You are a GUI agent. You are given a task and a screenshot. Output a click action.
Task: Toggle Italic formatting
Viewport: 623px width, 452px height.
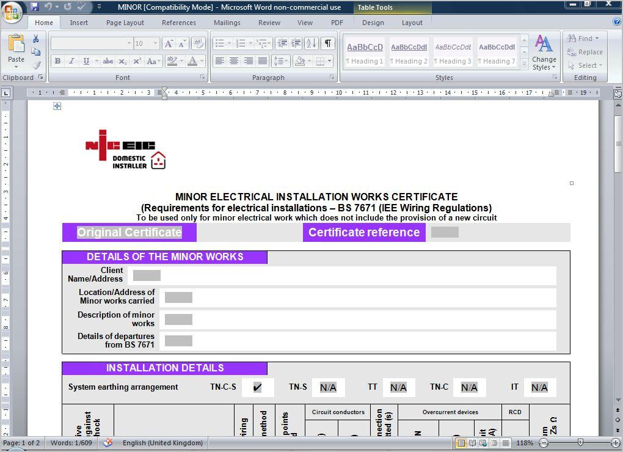(x=71, y=61)
